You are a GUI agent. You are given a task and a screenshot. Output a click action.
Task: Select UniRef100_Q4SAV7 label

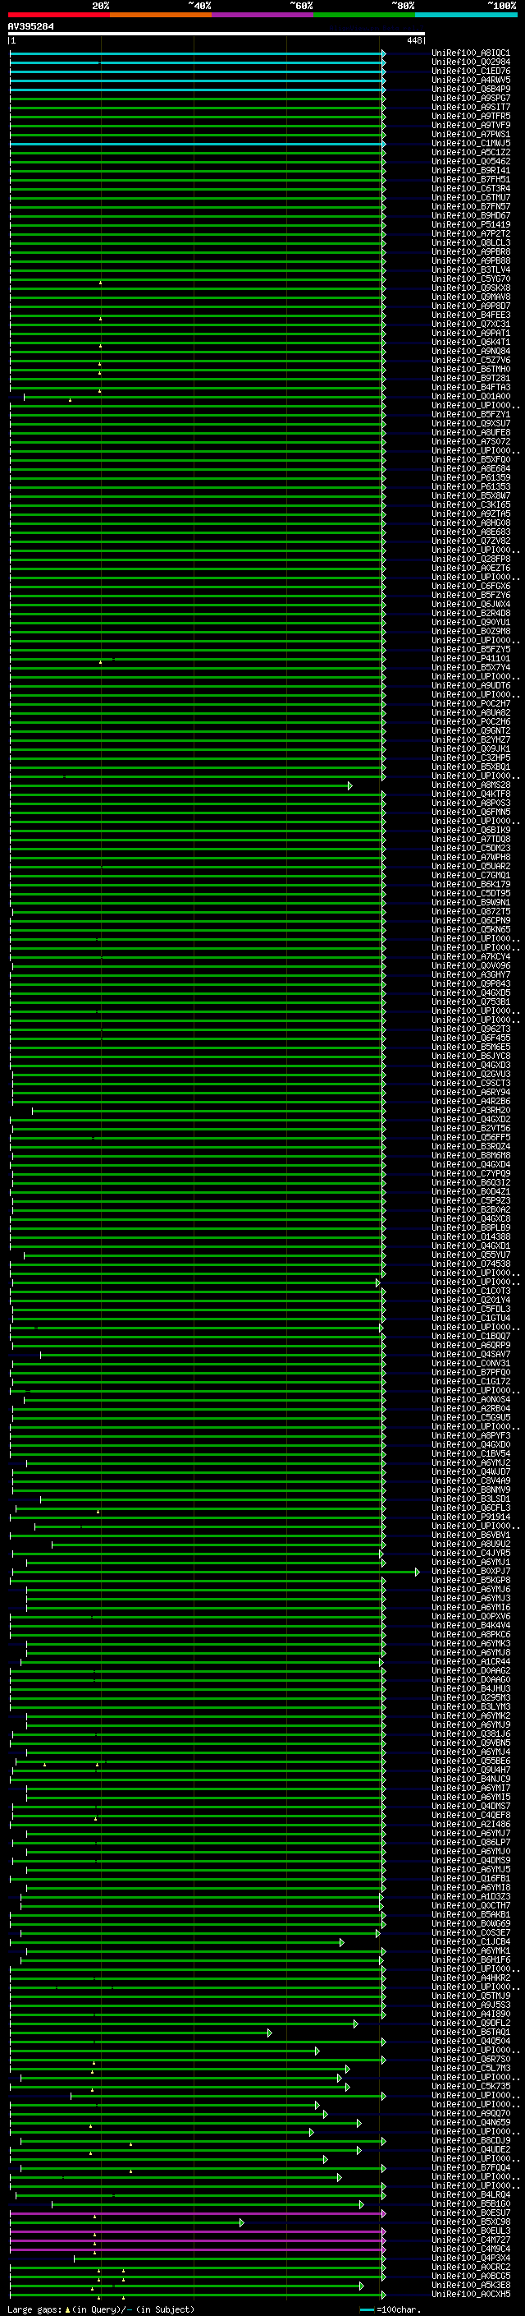tap(470, 1354)
